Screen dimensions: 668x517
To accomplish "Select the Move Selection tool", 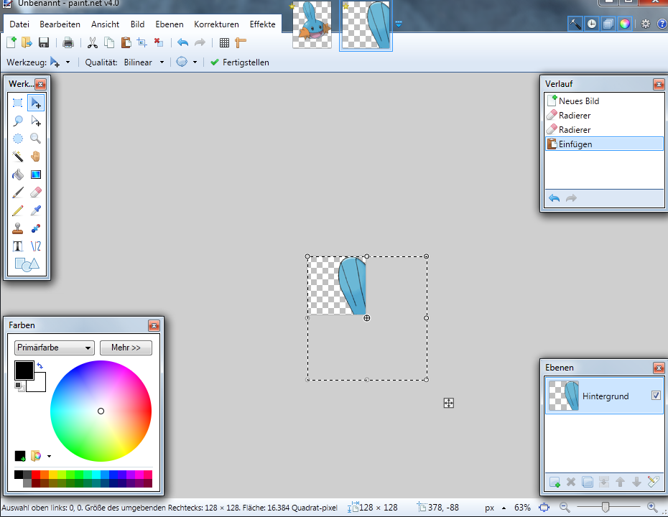I will coord(36,121).
